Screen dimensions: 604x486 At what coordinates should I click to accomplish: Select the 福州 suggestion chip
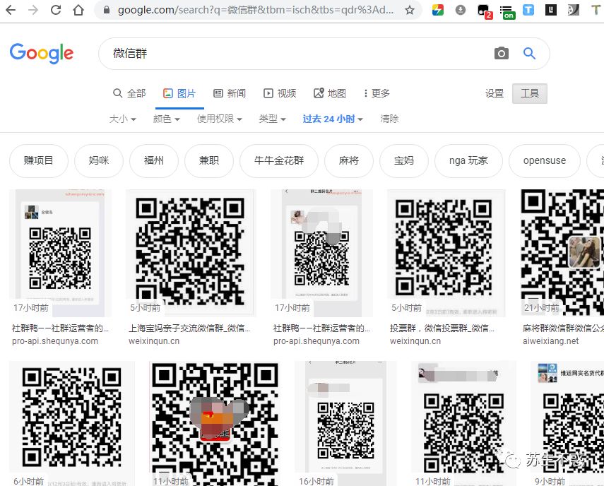click(154, 160)
